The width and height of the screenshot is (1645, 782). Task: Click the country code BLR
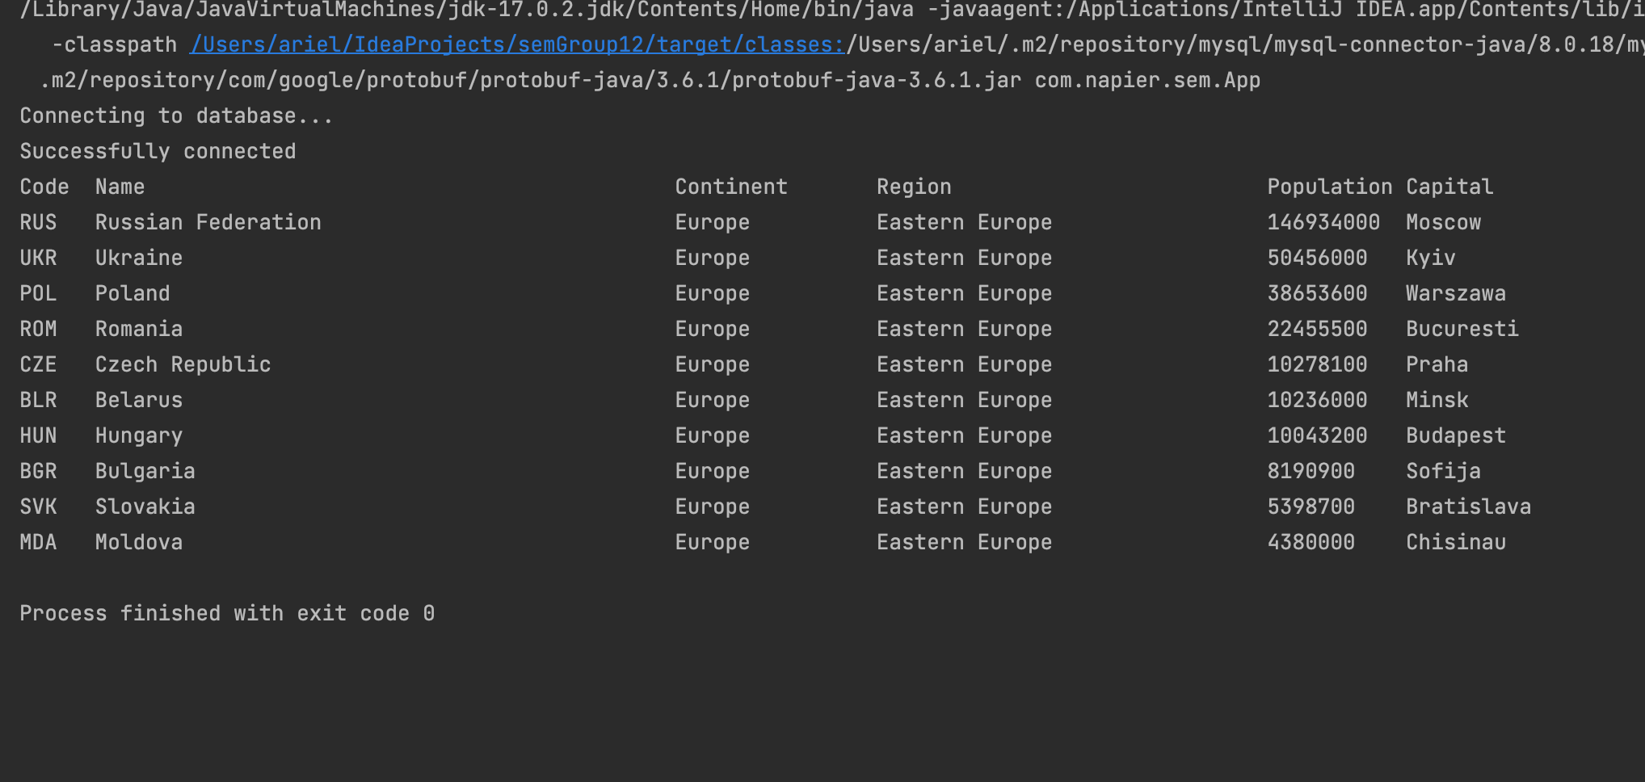(39, 400)
